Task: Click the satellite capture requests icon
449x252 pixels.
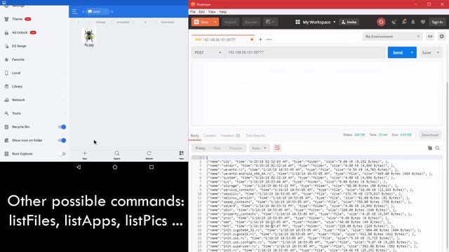Action: 394,22
